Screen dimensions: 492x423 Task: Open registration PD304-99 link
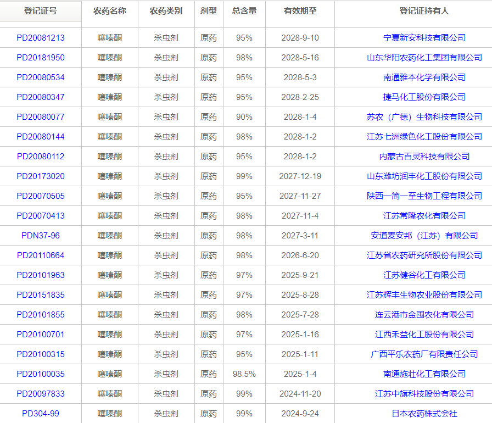pyautogui.click(x=41, y=414)
